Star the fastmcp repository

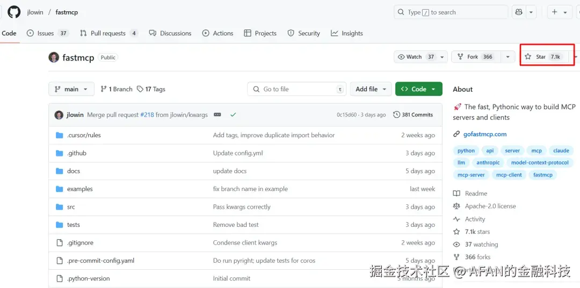pyautogui.click(x=543, y=57)
